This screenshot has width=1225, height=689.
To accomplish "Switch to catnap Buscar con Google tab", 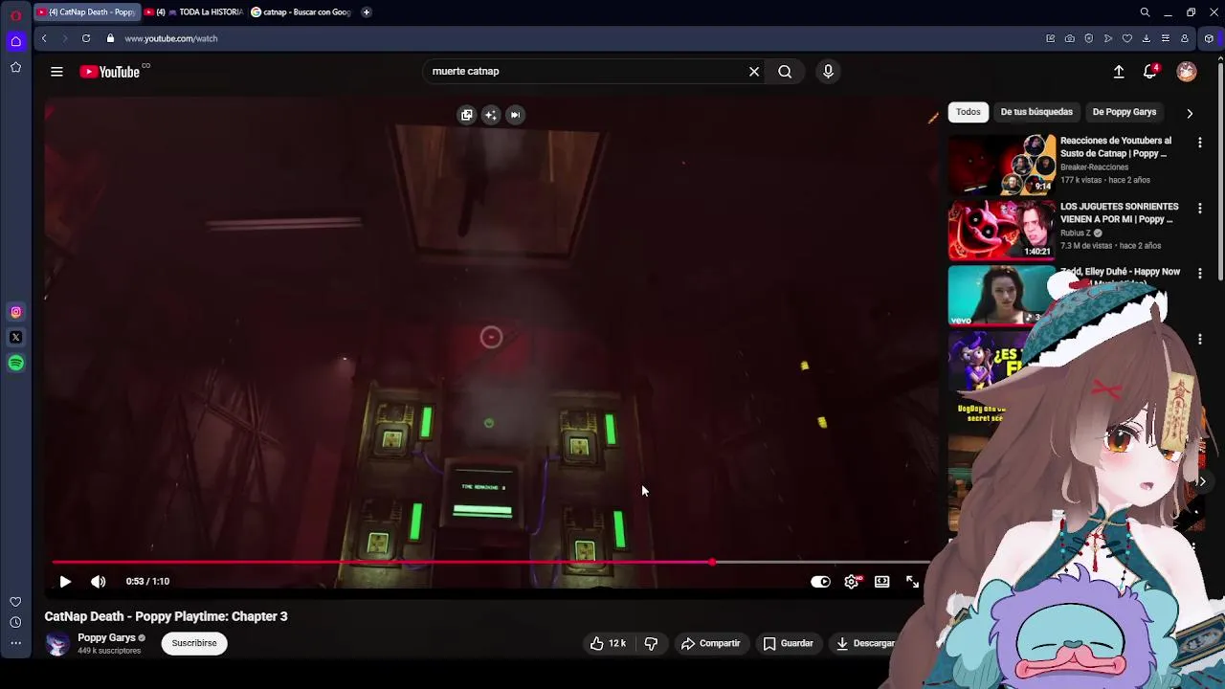I will pyautogui.click(x=301, y=12).
